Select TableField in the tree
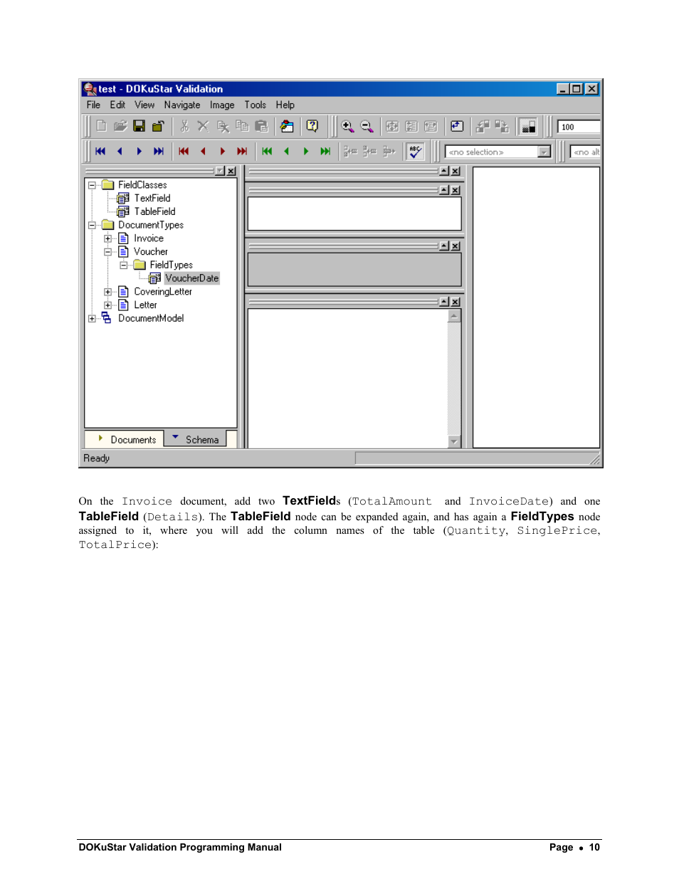The width and height of the screenshot is (679, 879). (x=154, y=211)
